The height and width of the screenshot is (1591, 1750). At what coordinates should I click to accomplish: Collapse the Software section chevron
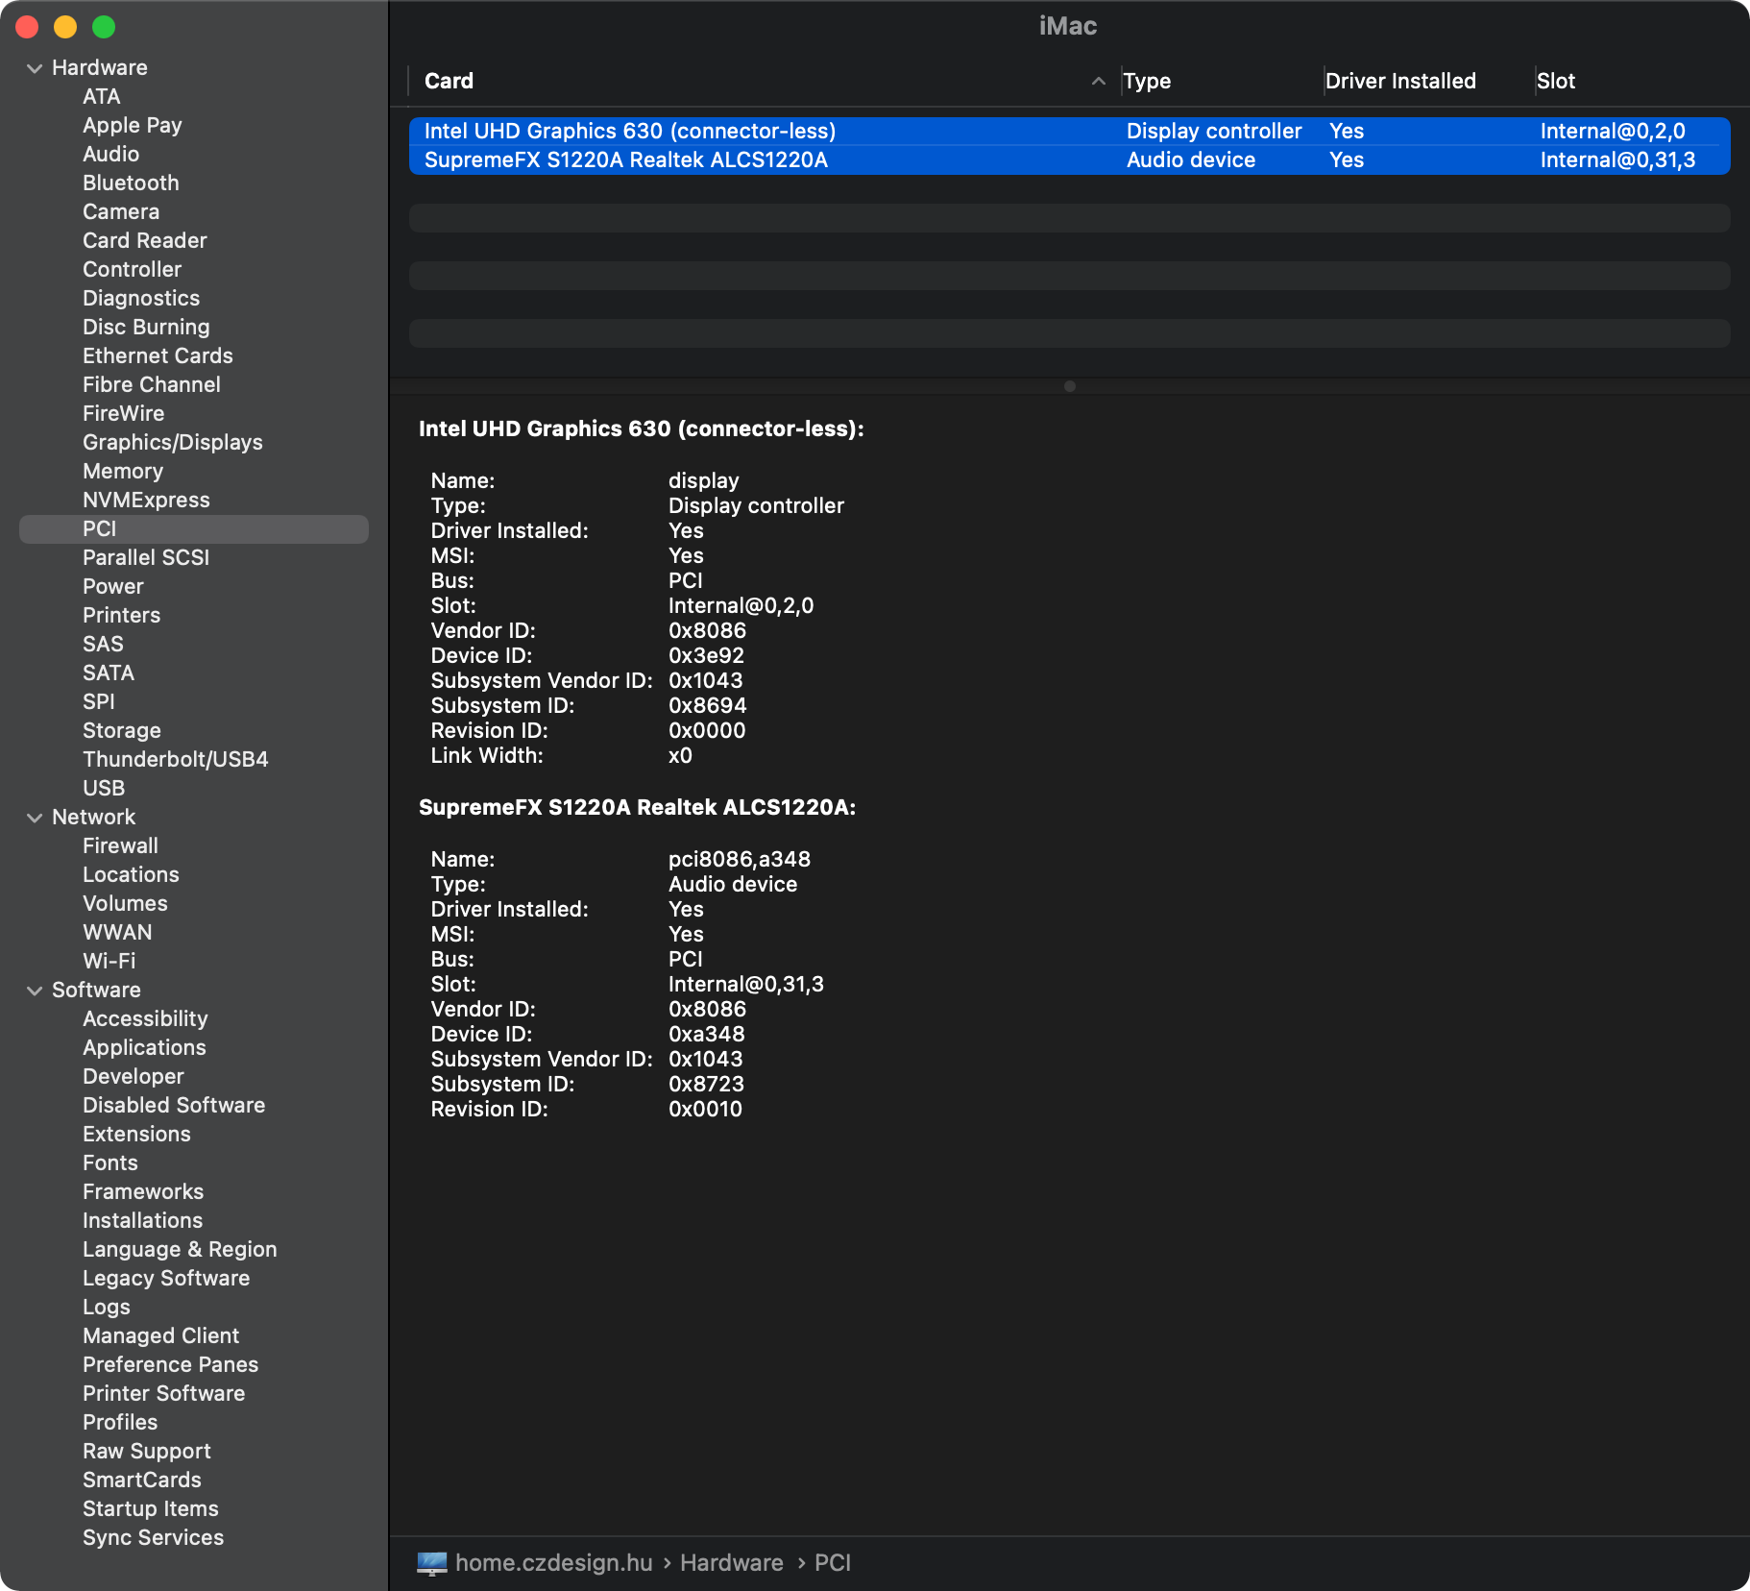(x=35, y=991)
